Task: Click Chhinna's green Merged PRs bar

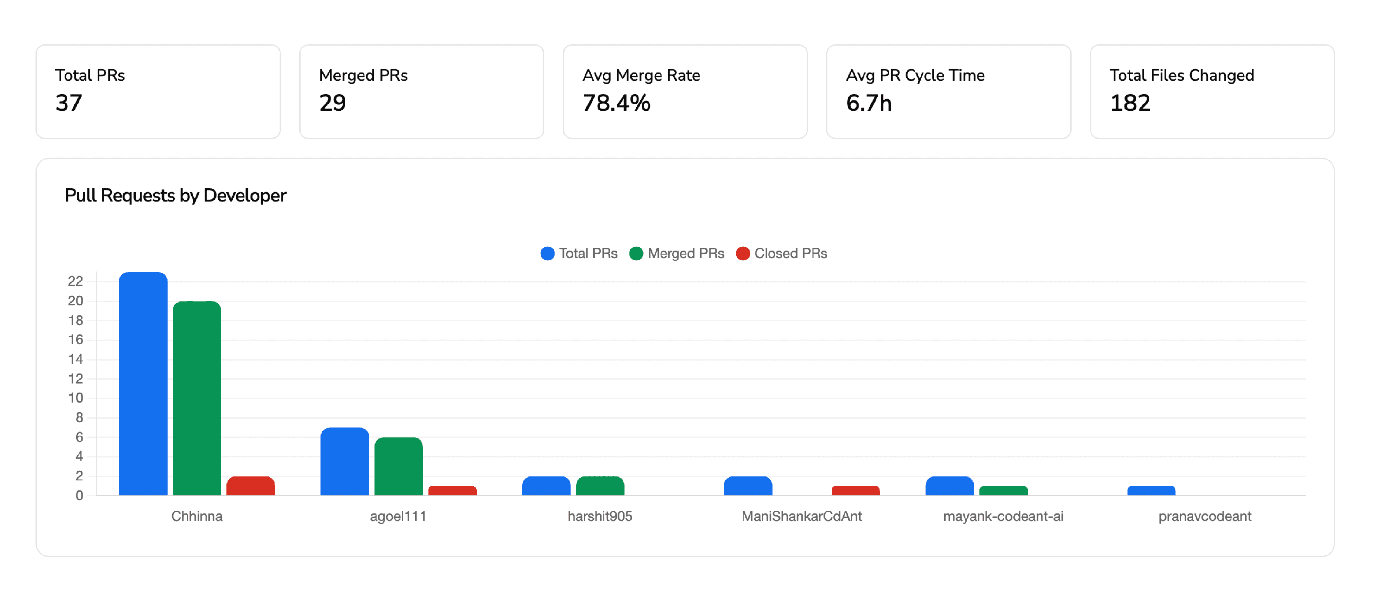Action: coord(197,400)
